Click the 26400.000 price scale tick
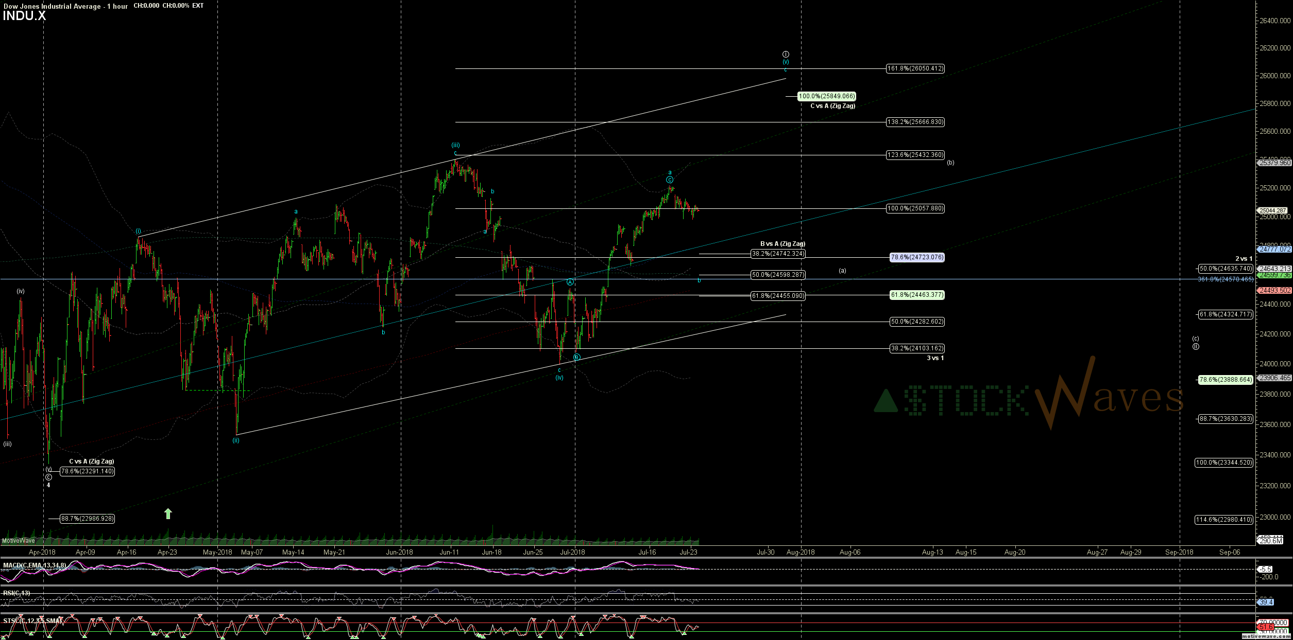This screenshot has width=1293, height=640. (x=1275, y=21)
